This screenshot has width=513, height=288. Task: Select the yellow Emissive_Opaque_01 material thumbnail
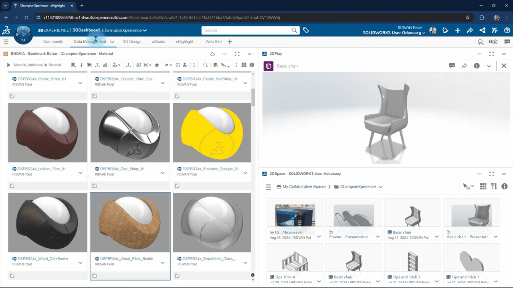212,133
